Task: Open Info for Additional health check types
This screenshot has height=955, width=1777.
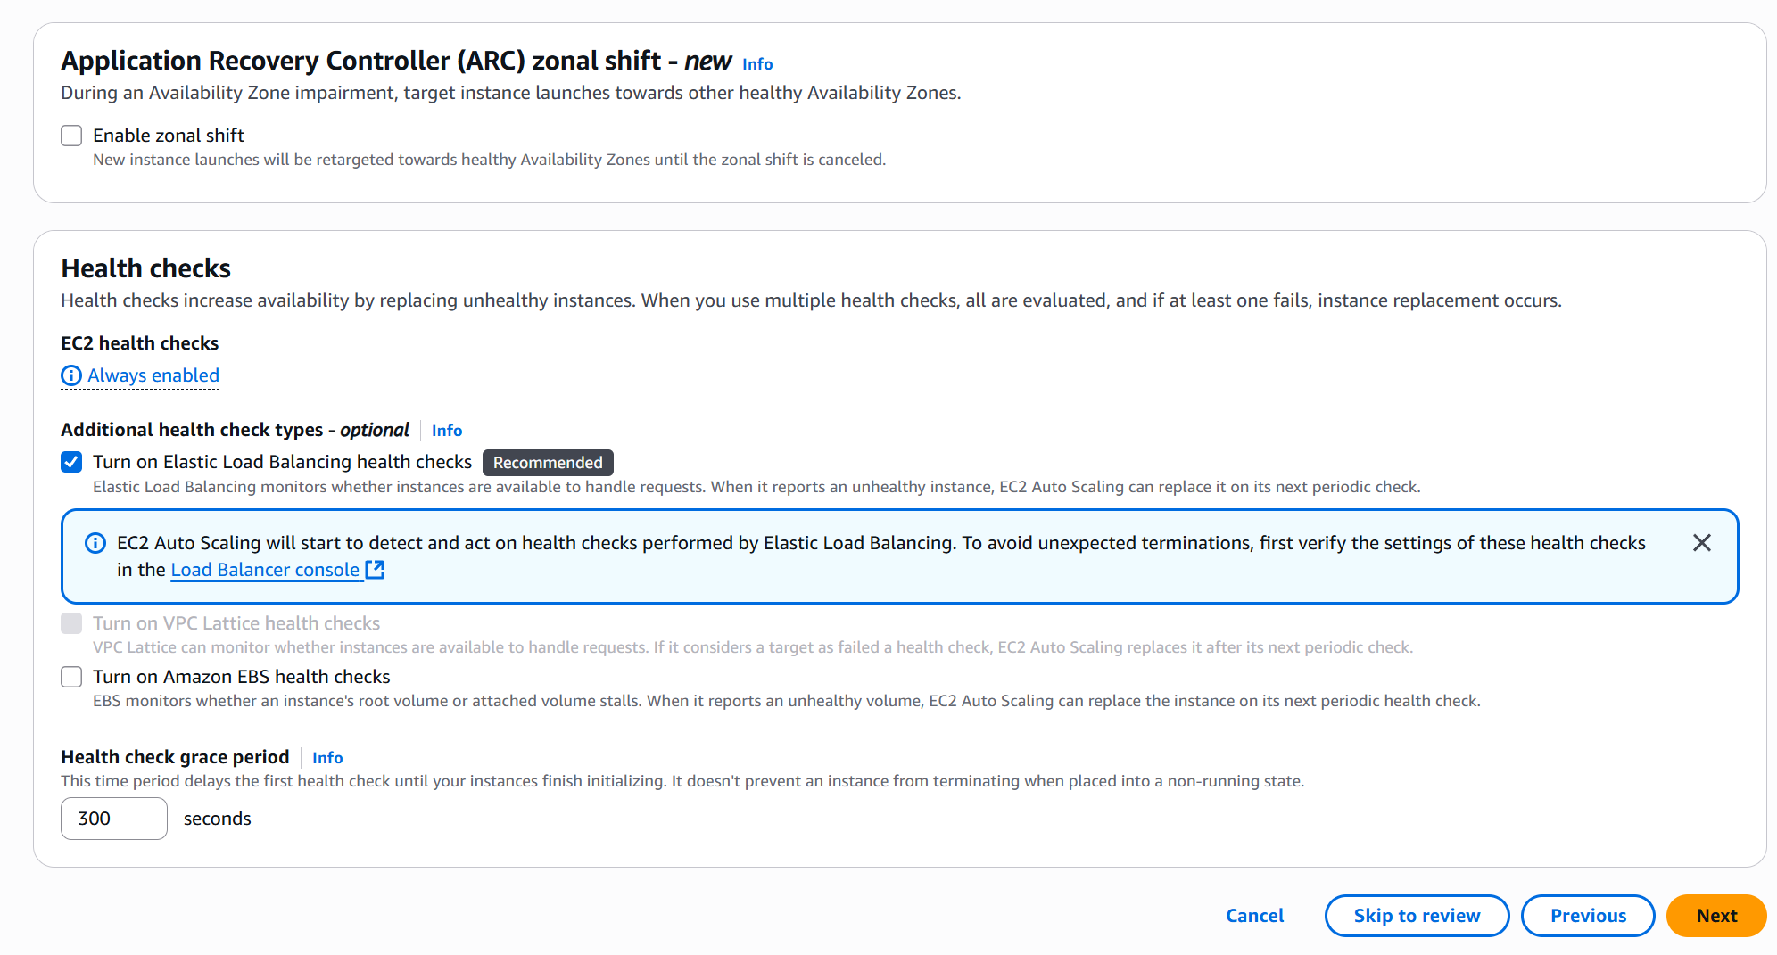Action: click(447, 431)
